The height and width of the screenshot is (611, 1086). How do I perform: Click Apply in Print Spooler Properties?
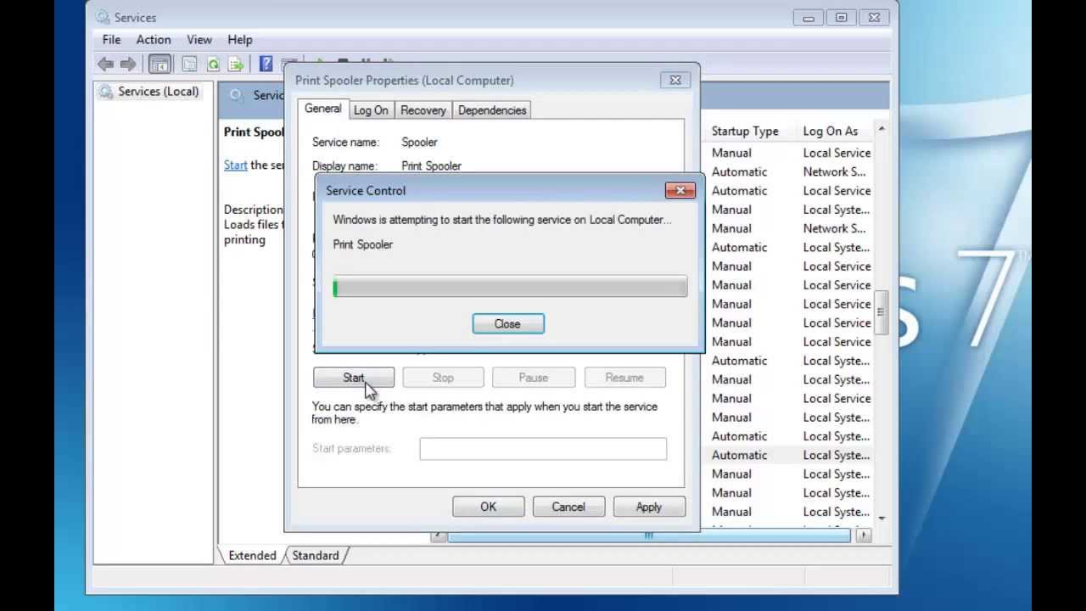click(x=649, y=507)
